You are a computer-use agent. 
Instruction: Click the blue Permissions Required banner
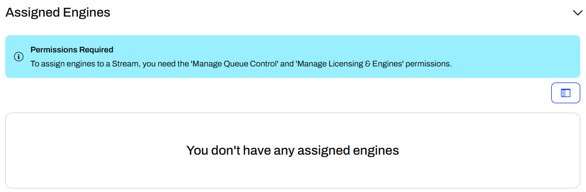(x=292, y=57)
